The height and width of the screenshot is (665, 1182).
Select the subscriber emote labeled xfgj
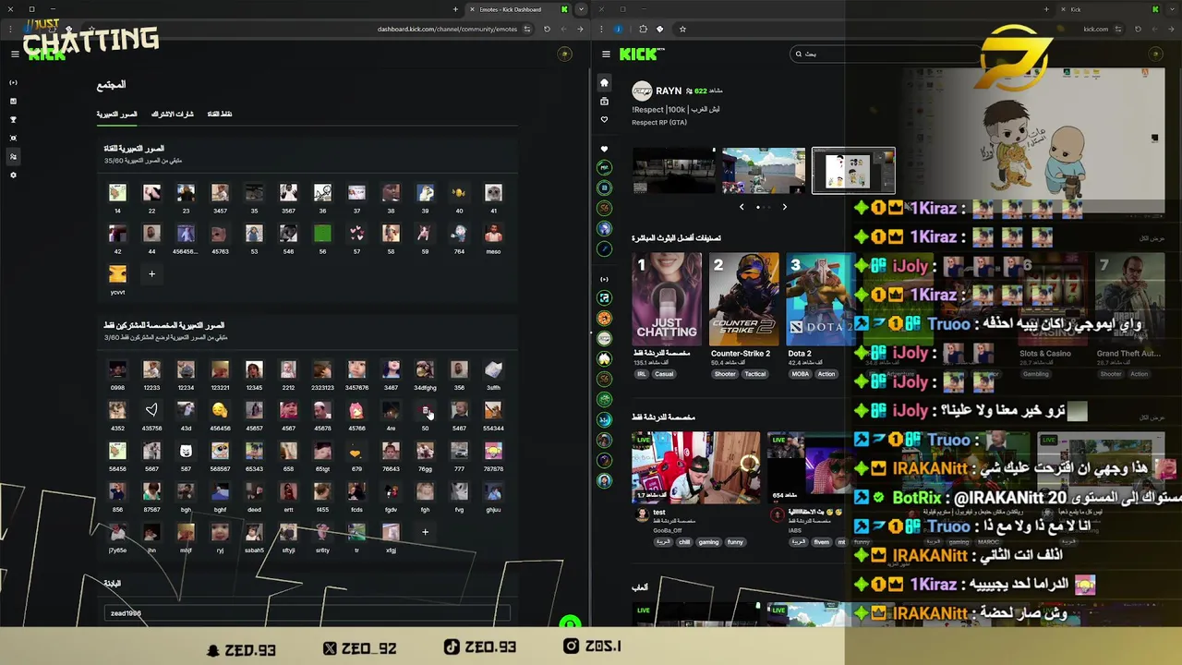[391, 532]
